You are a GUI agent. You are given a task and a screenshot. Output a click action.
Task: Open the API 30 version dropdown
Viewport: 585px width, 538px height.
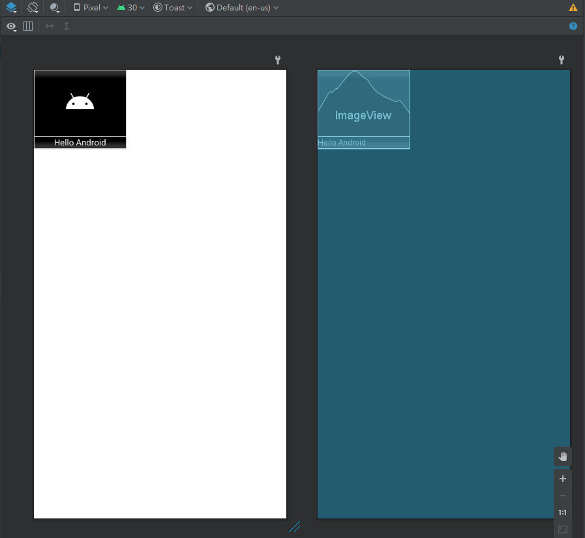130,7
